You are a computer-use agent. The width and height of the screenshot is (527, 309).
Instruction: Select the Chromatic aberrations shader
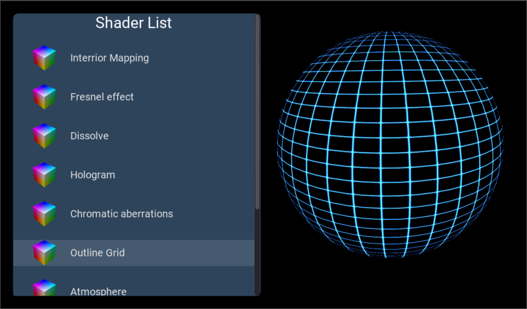point(121,213)
